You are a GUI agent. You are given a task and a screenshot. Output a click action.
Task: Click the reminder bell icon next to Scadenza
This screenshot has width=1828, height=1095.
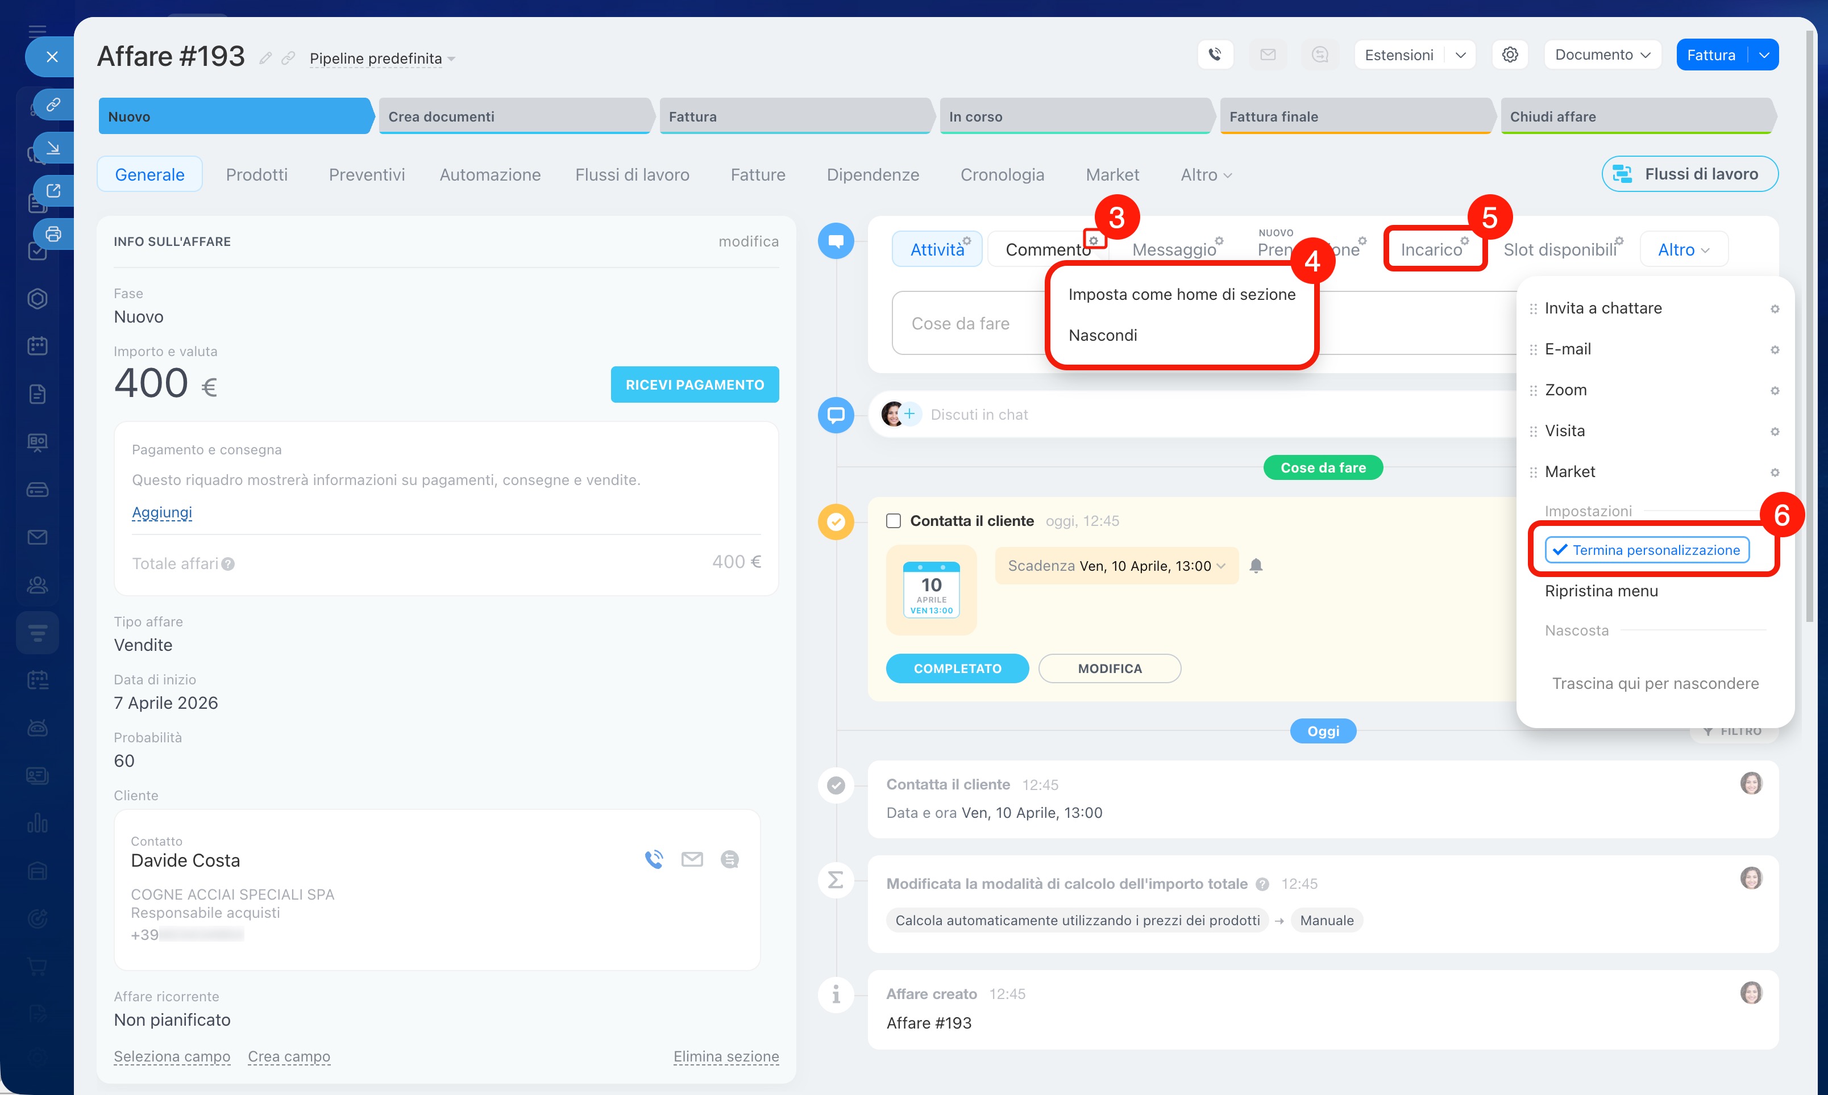[x=1256, y=566]
